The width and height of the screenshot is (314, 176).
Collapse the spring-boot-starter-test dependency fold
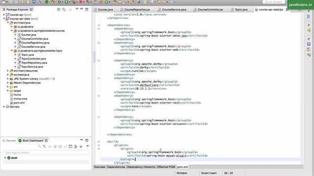point(99,96)
